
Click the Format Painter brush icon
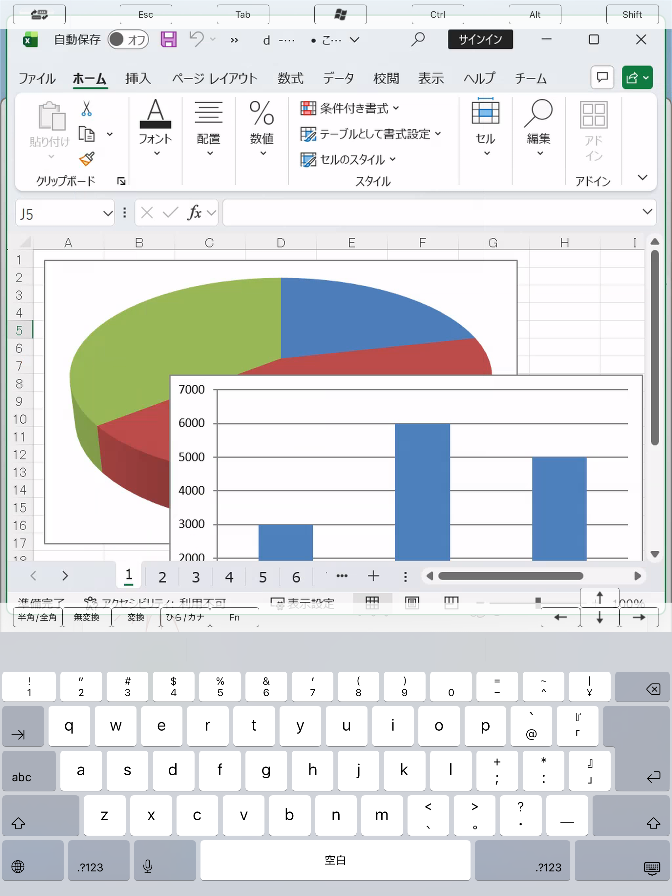pyautogui.click(x=87, y=159)
